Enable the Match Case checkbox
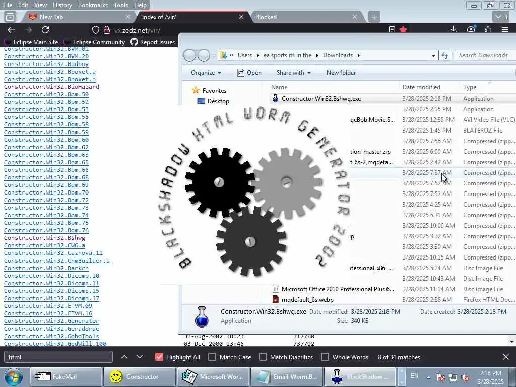 tap(212, 357)
